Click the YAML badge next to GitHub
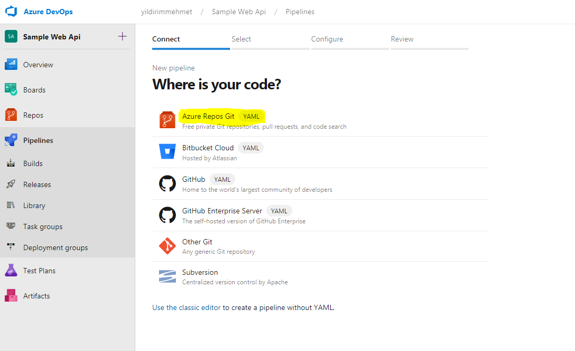 click(222, 179)
